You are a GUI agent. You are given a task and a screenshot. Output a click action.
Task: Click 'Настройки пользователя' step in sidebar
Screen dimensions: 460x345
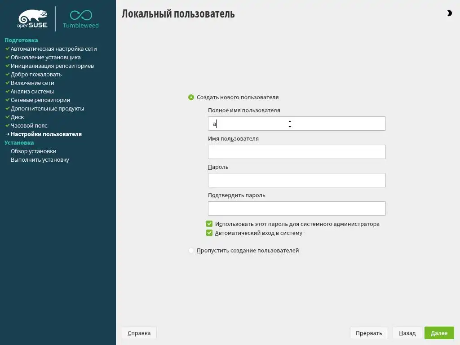46,134
